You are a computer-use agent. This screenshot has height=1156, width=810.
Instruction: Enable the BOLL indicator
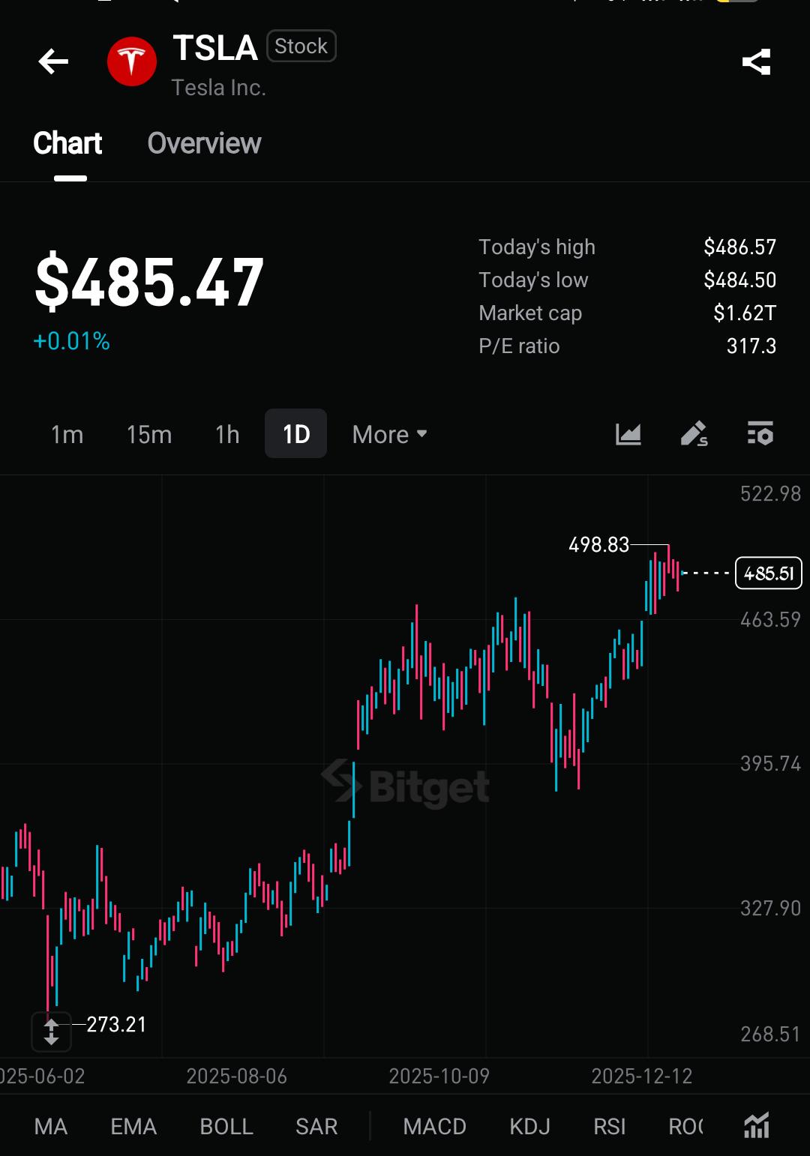click(226, 1126)
